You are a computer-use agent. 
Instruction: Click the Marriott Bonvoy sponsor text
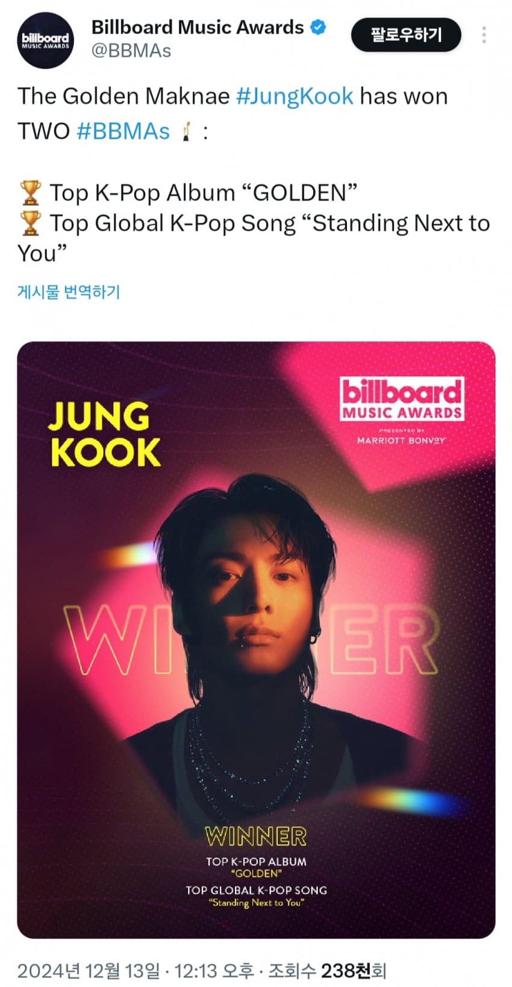coord(401,440)
